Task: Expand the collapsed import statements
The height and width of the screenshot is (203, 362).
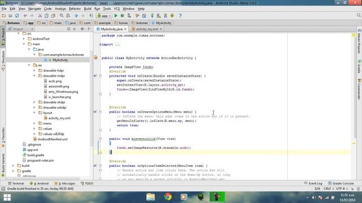Action: [100, 45]
